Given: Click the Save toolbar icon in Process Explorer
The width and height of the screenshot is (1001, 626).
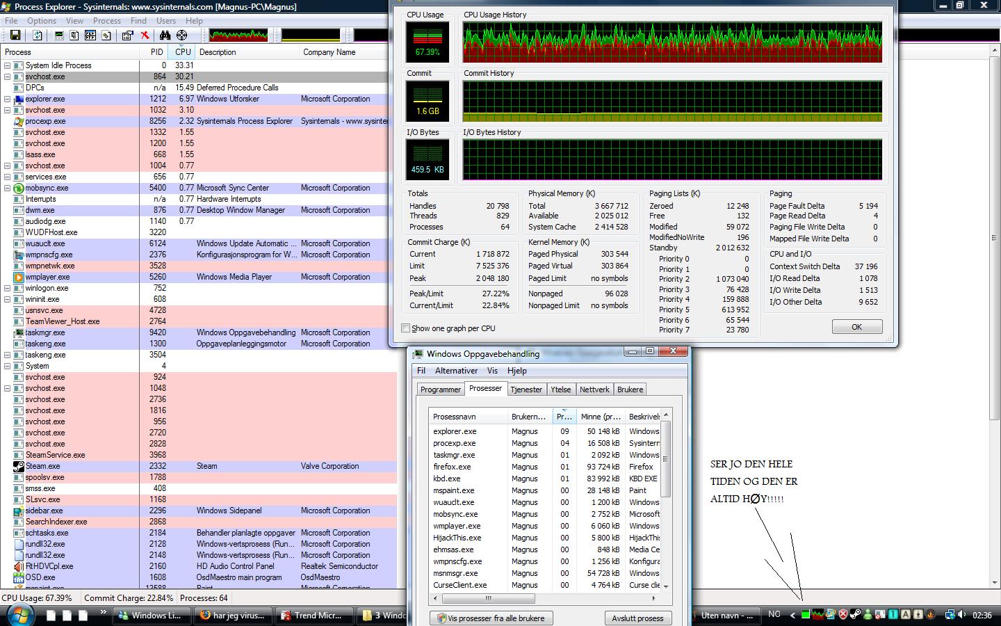Looking at the screenshot, I should [x=15, y=35].
